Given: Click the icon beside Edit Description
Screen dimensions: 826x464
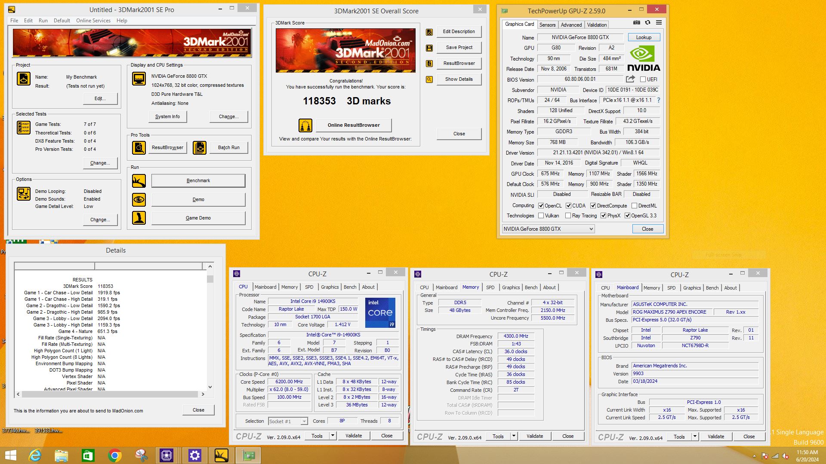Looking at the screenshot, I should [429, 32].
